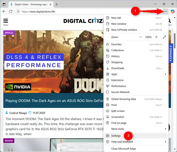
Task: Increase zoom with plus button
Action: [156, 37]
